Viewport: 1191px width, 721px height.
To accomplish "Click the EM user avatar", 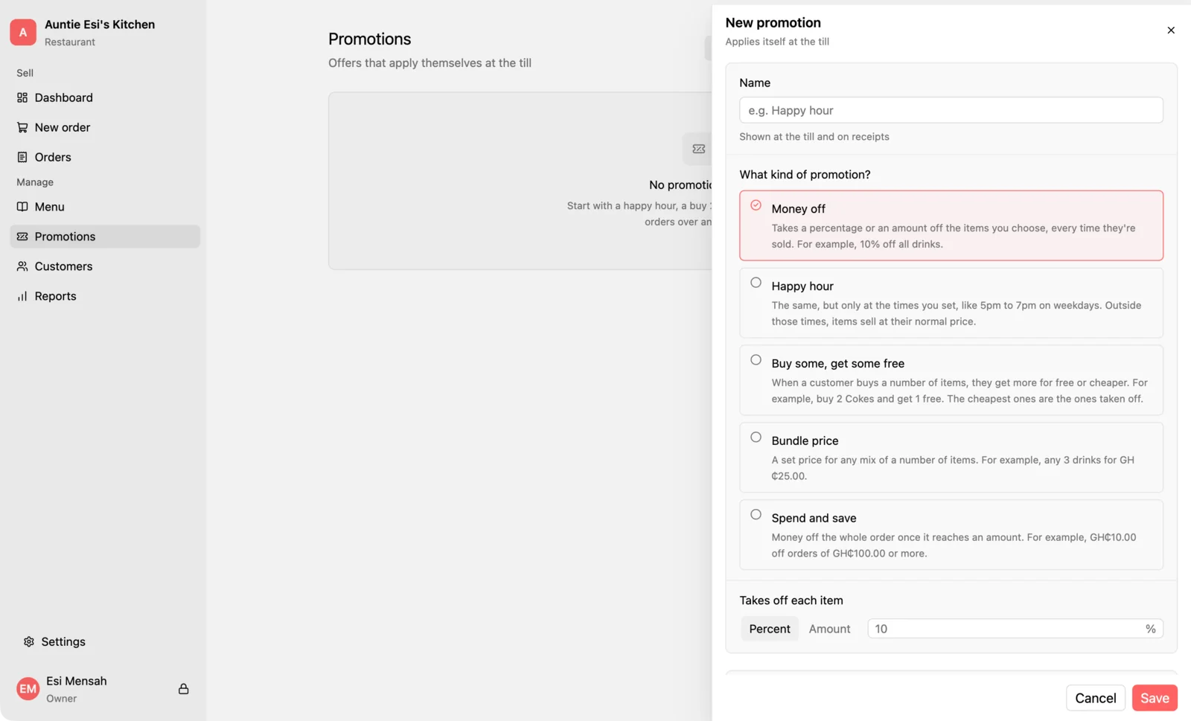I will click(x=28, y=689).
